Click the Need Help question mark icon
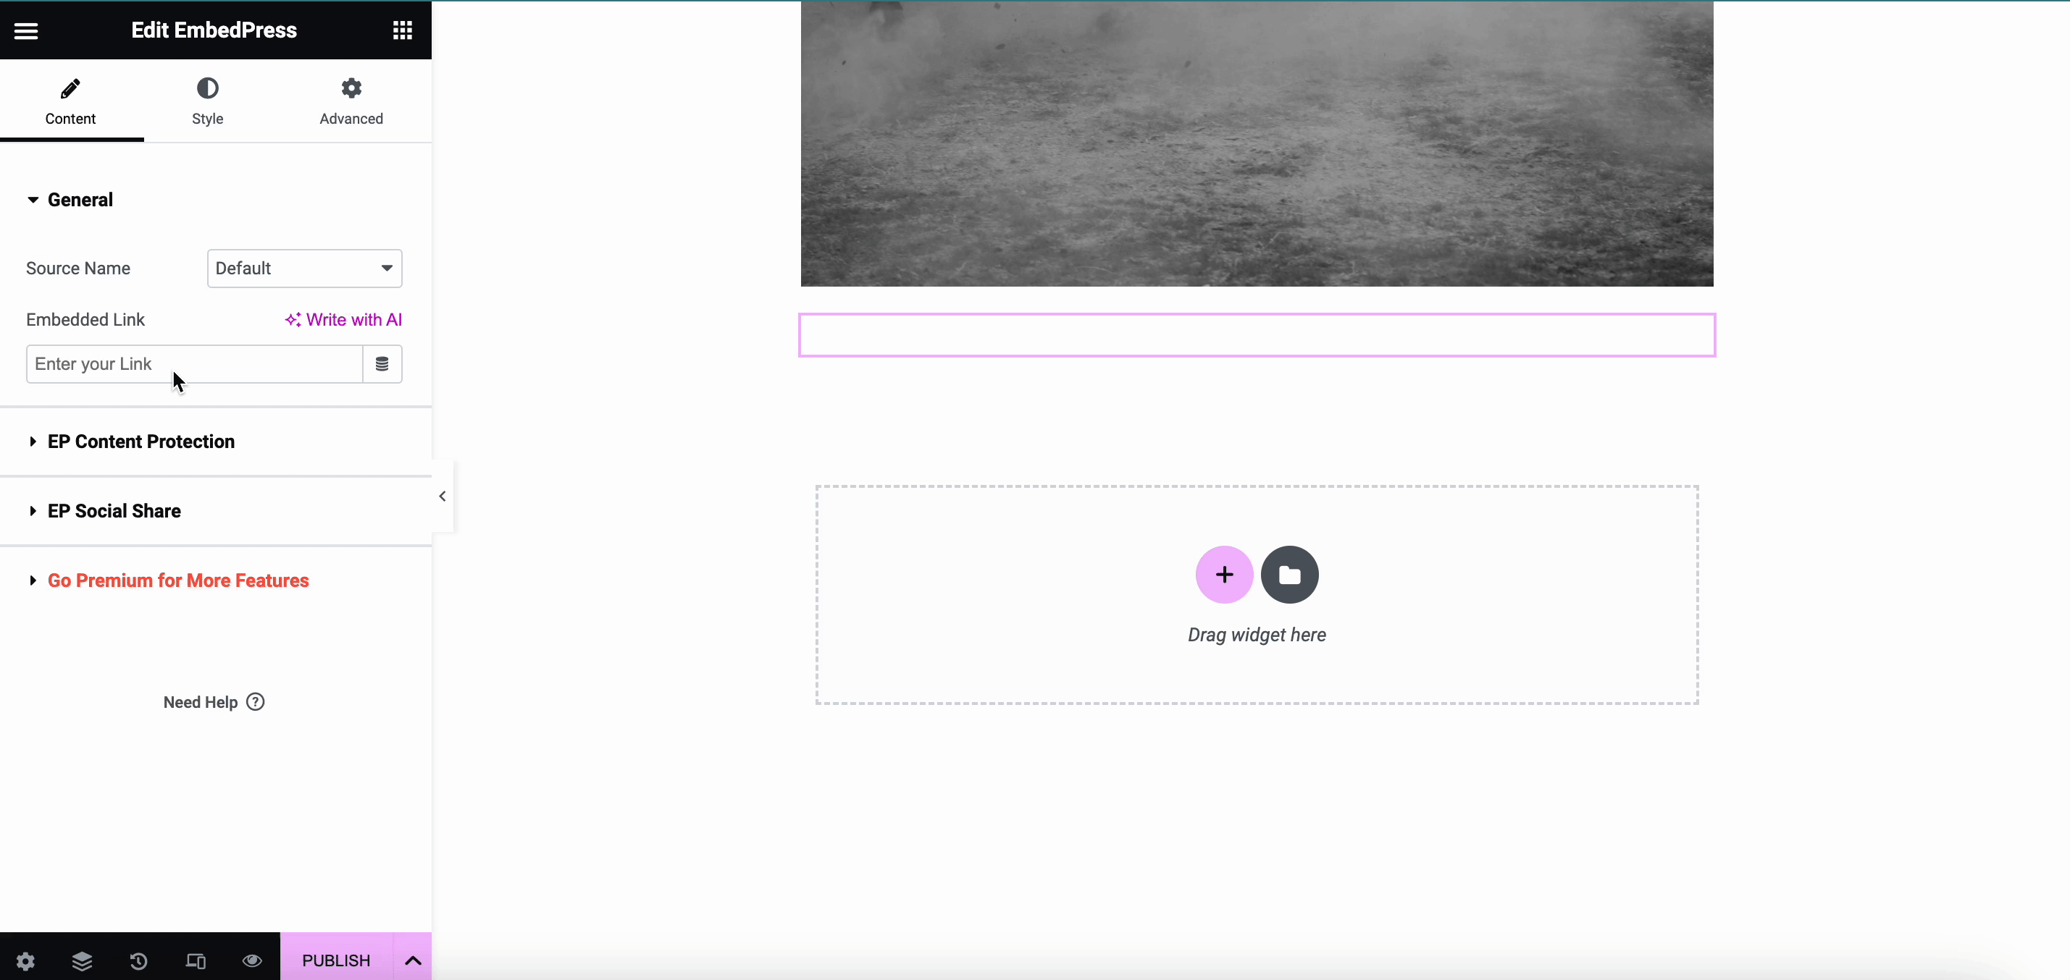This screenshot has height=980, width=2070. coord(256,701)
